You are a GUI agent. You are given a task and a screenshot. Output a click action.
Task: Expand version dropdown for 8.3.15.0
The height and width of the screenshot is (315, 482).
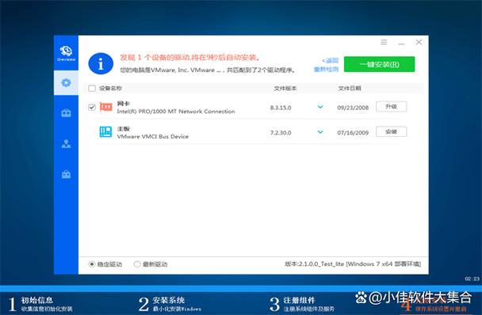pos(320,107)
